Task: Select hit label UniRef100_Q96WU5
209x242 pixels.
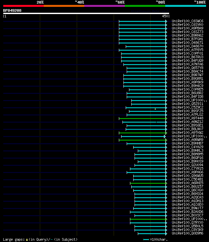Action: [187, 176]
